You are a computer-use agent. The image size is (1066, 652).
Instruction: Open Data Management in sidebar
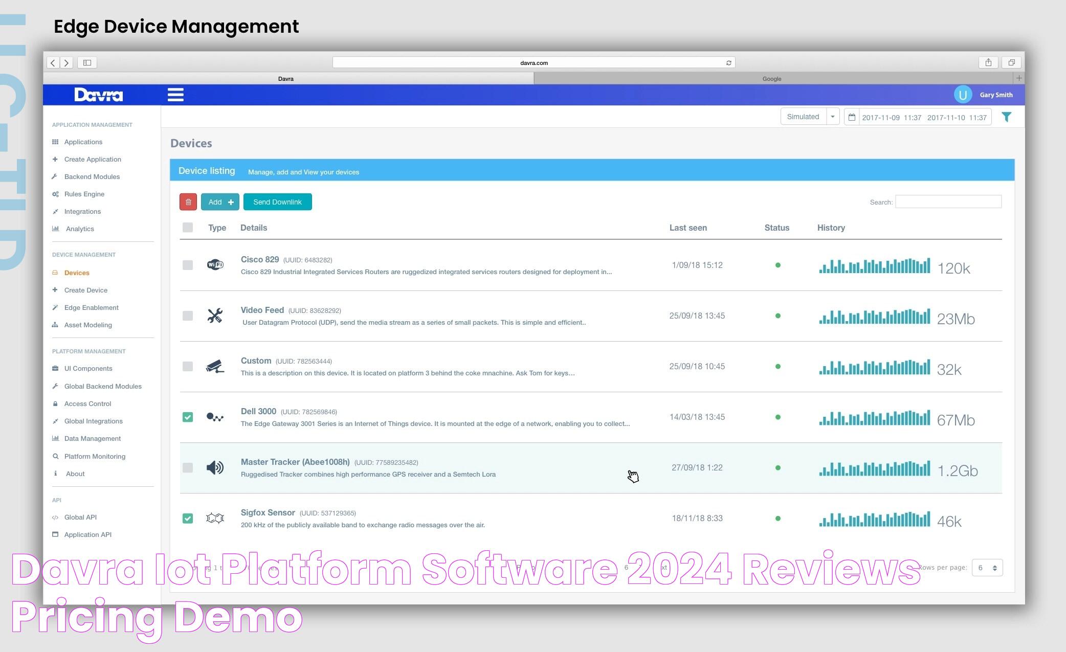pos(93,438)
